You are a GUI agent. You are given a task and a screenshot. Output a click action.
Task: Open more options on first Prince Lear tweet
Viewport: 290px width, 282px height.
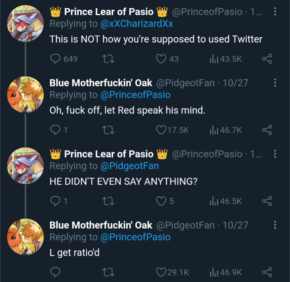[x=275, y=12]
